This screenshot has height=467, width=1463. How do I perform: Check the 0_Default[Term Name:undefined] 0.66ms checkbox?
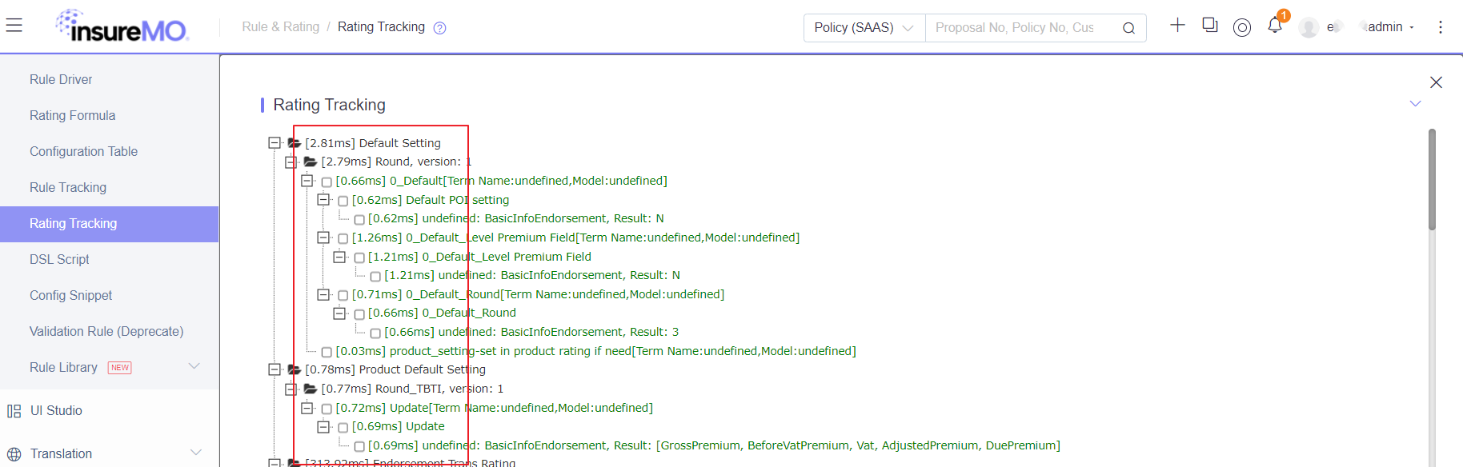[x=327, y=182]
